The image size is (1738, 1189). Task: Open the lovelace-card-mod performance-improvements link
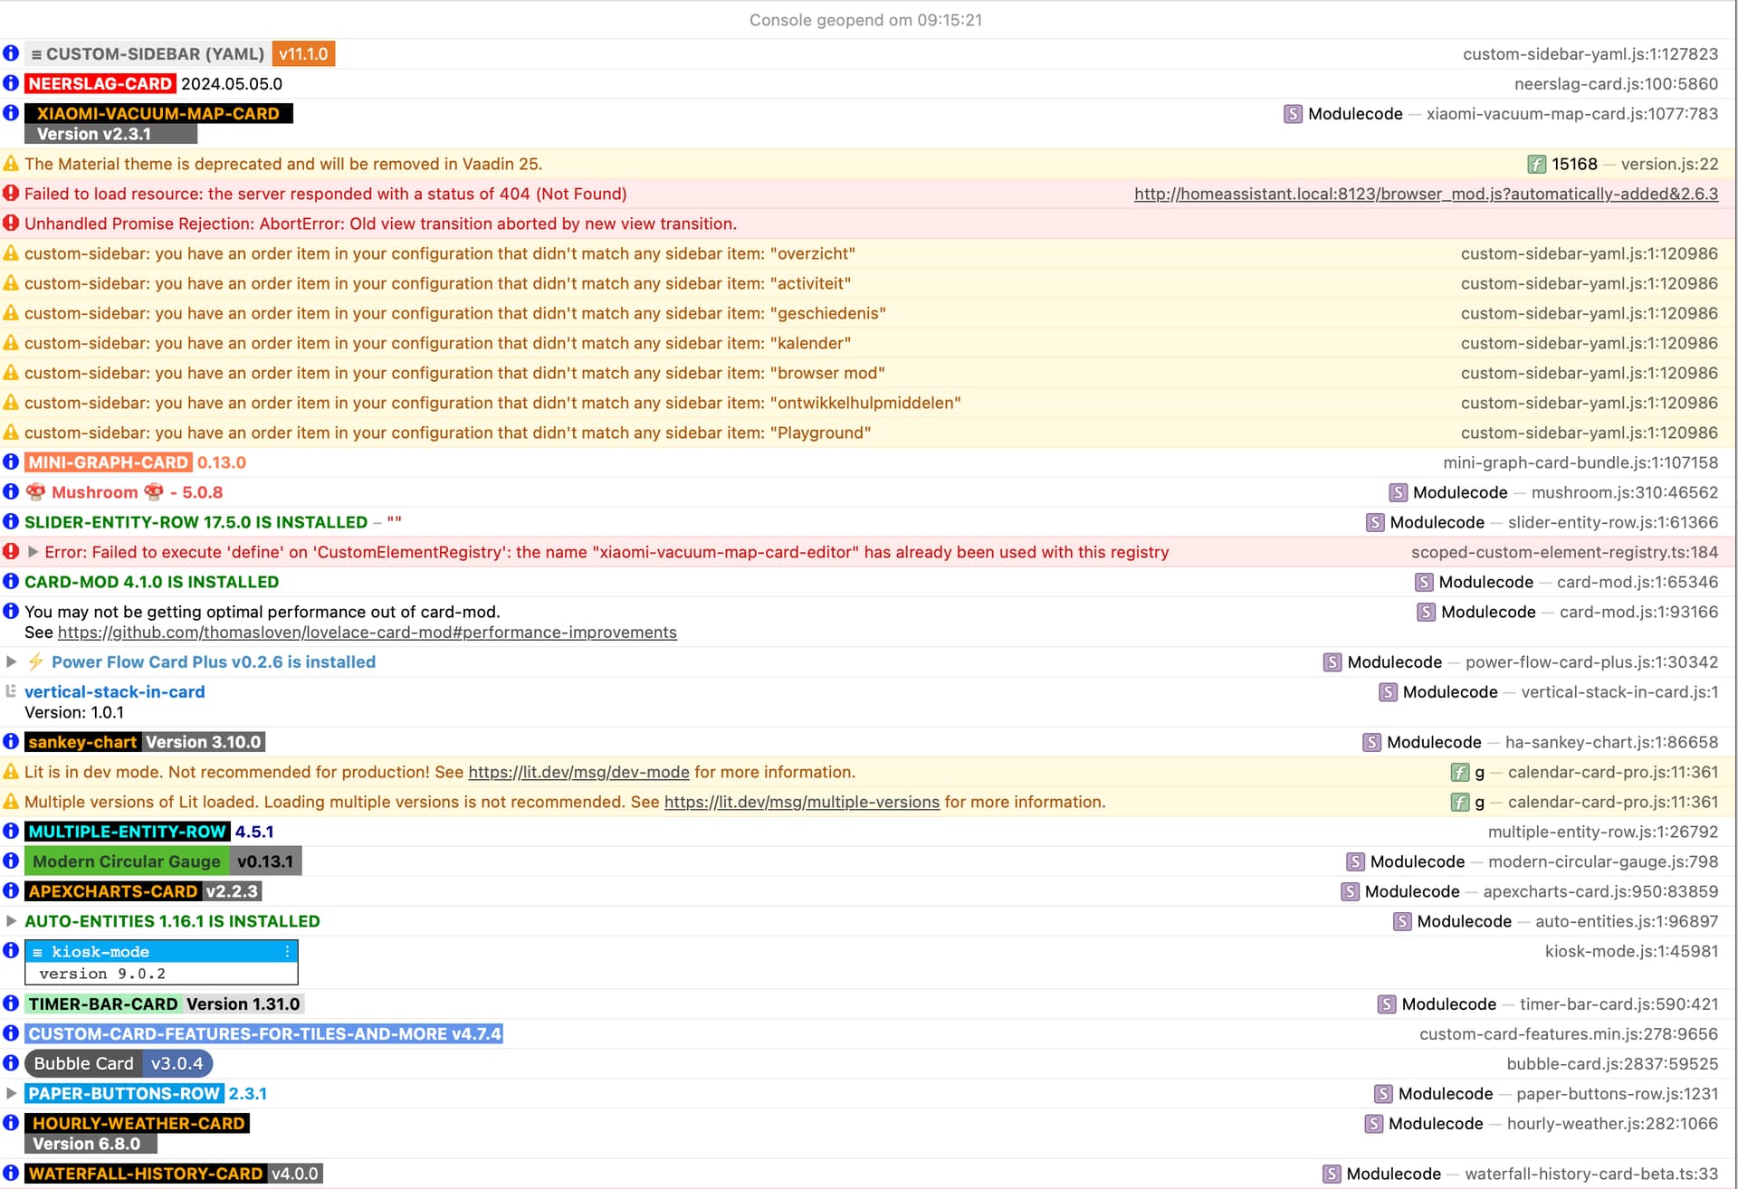[367, 633]
